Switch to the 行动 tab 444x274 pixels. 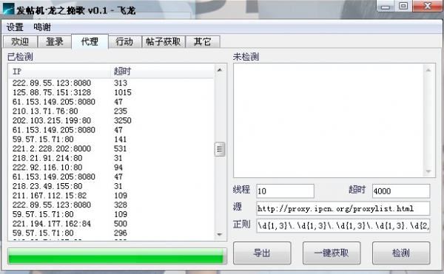click(124, 42)
